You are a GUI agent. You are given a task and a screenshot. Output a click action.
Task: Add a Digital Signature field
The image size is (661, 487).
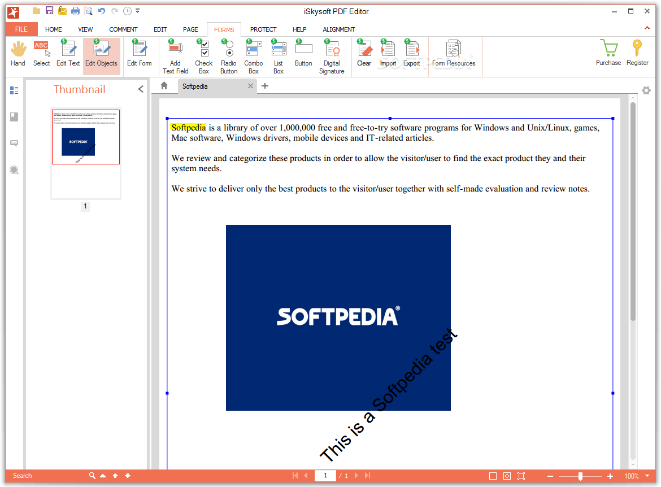tap(332, 57)
